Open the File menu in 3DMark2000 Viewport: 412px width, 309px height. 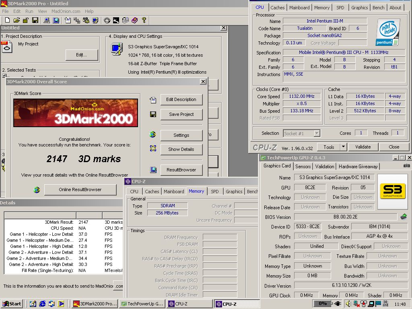tap(5, 11)
